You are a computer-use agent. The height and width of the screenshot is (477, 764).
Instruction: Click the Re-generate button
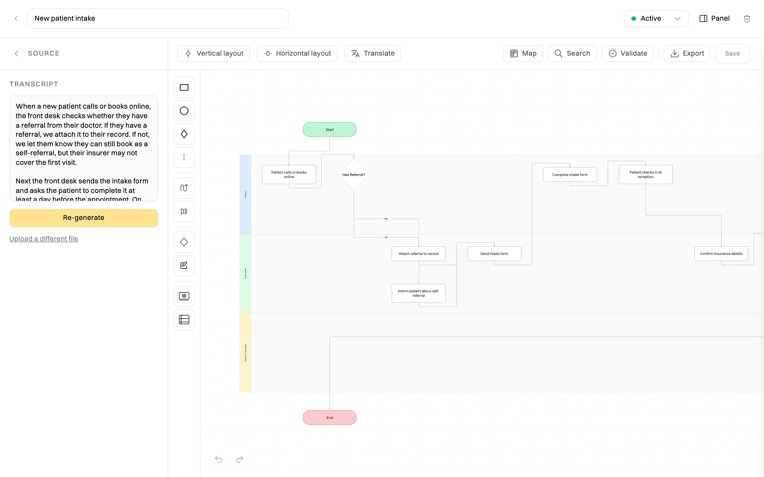(x=84, y=218)
